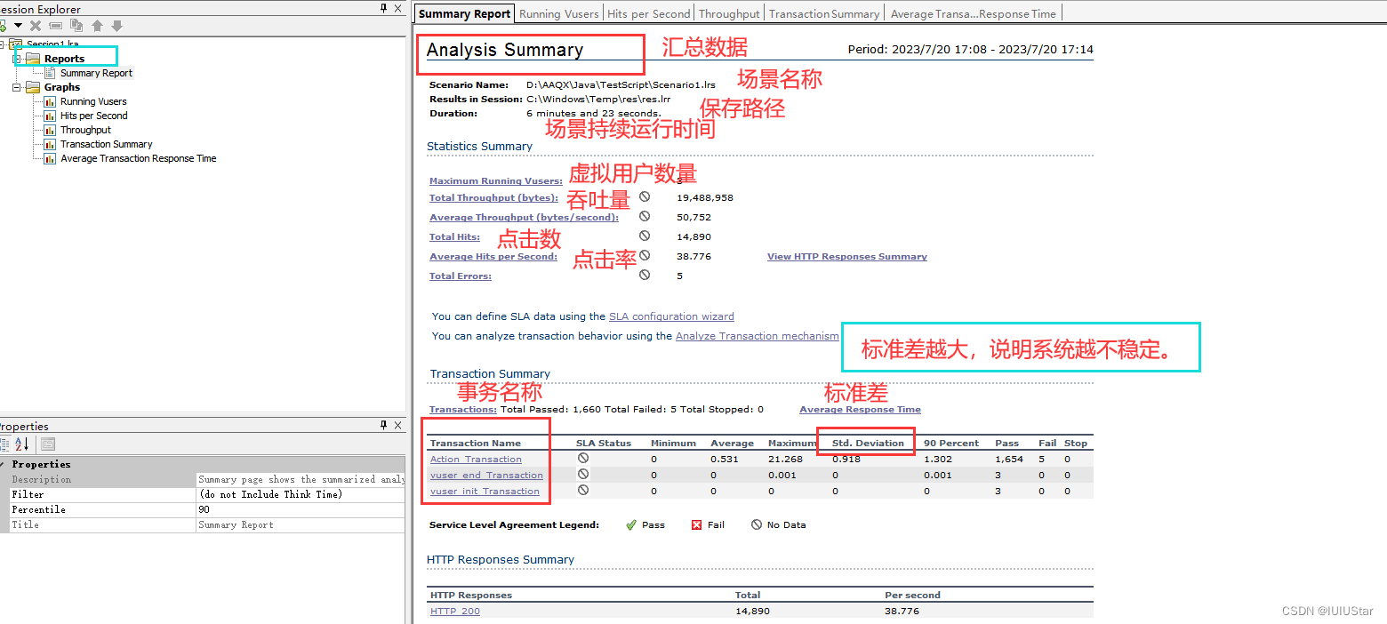Move selected graph down with the arrow icon
Viewport: 1387px width, 624px height.
click(x=116, y=25)
